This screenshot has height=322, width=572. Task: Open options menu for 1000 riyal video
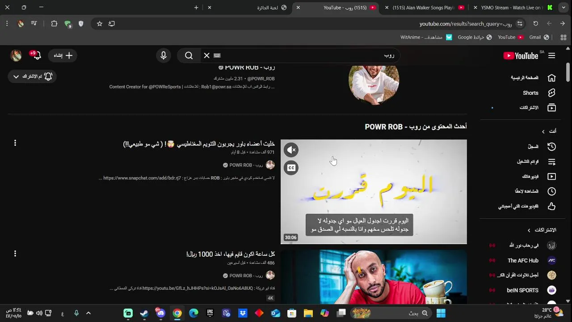point(15,254)
